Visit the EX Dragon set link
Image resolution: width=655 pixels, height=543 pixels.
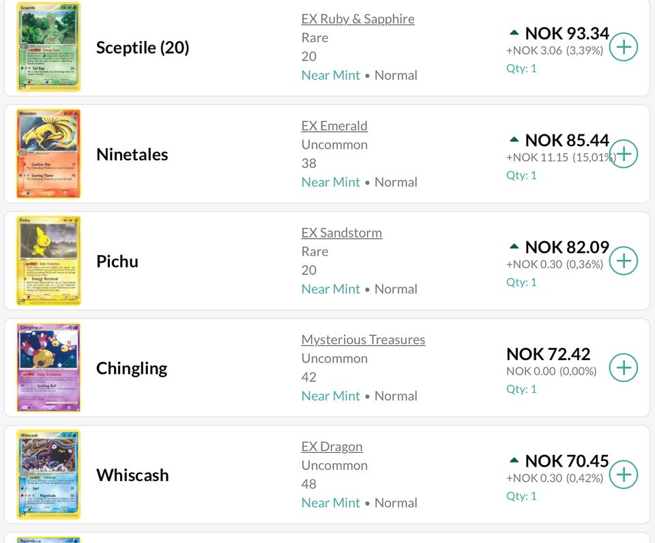(x=332, y=447)
